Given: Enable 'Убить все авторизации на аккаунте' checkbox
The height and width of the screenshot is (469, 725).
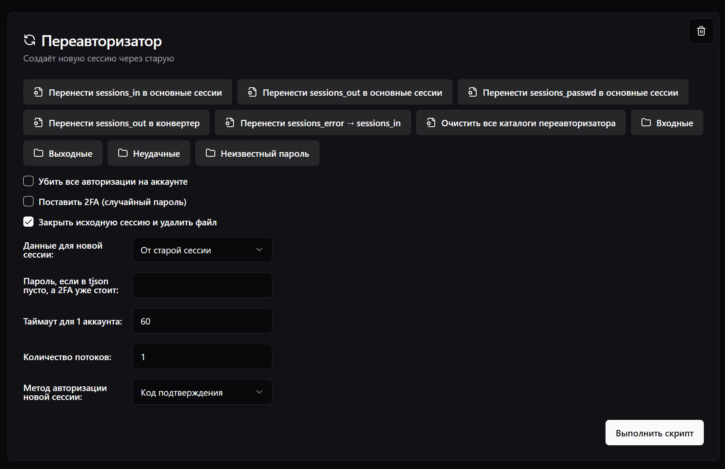Looking at the screenshot, I should [x=28, y=181].
